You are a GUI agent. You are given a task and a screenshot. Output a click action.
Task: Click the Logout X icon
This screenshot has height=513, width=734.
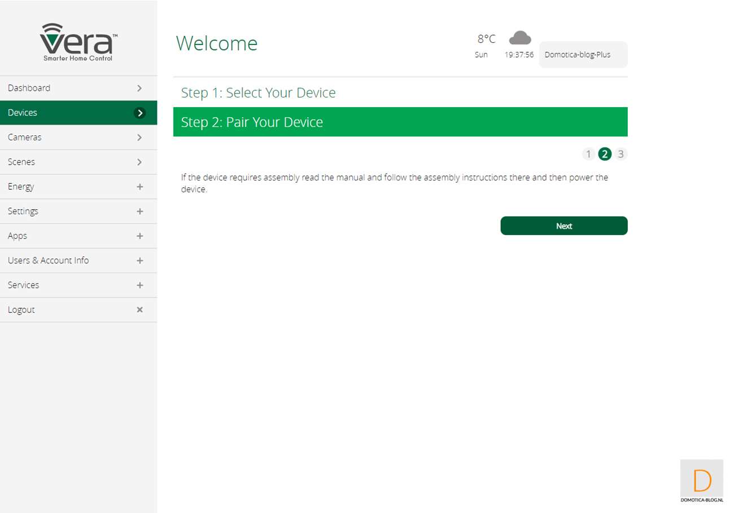click(139, 309)
